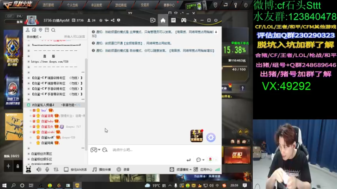This screenshot has height=189, width=337.
Task: Click the shield badge icon in channel header
Action: (x=119, y=20)
